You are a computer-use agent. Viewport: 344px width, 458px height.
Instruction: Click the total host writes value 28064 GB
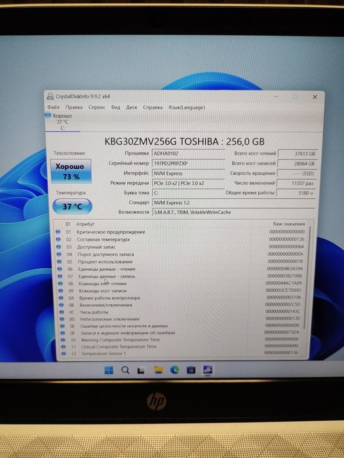tap(297, 164)
